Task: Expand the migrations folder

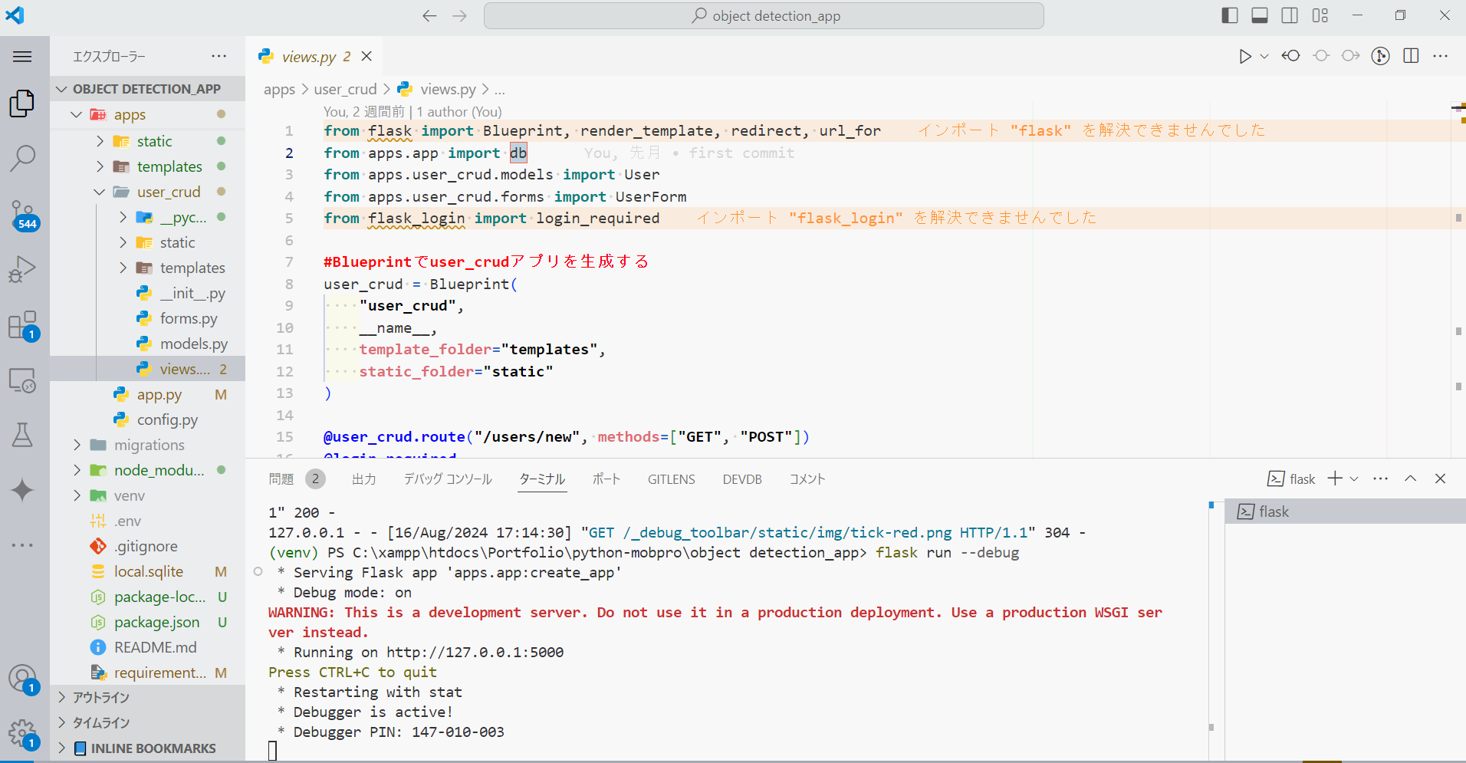Action: point(77,445)
